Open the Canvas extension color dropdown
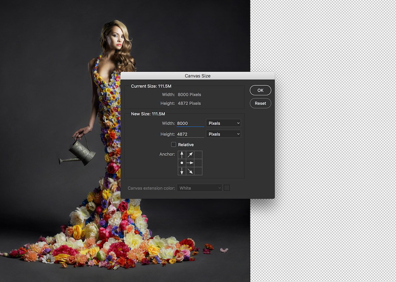 (199, 188)
